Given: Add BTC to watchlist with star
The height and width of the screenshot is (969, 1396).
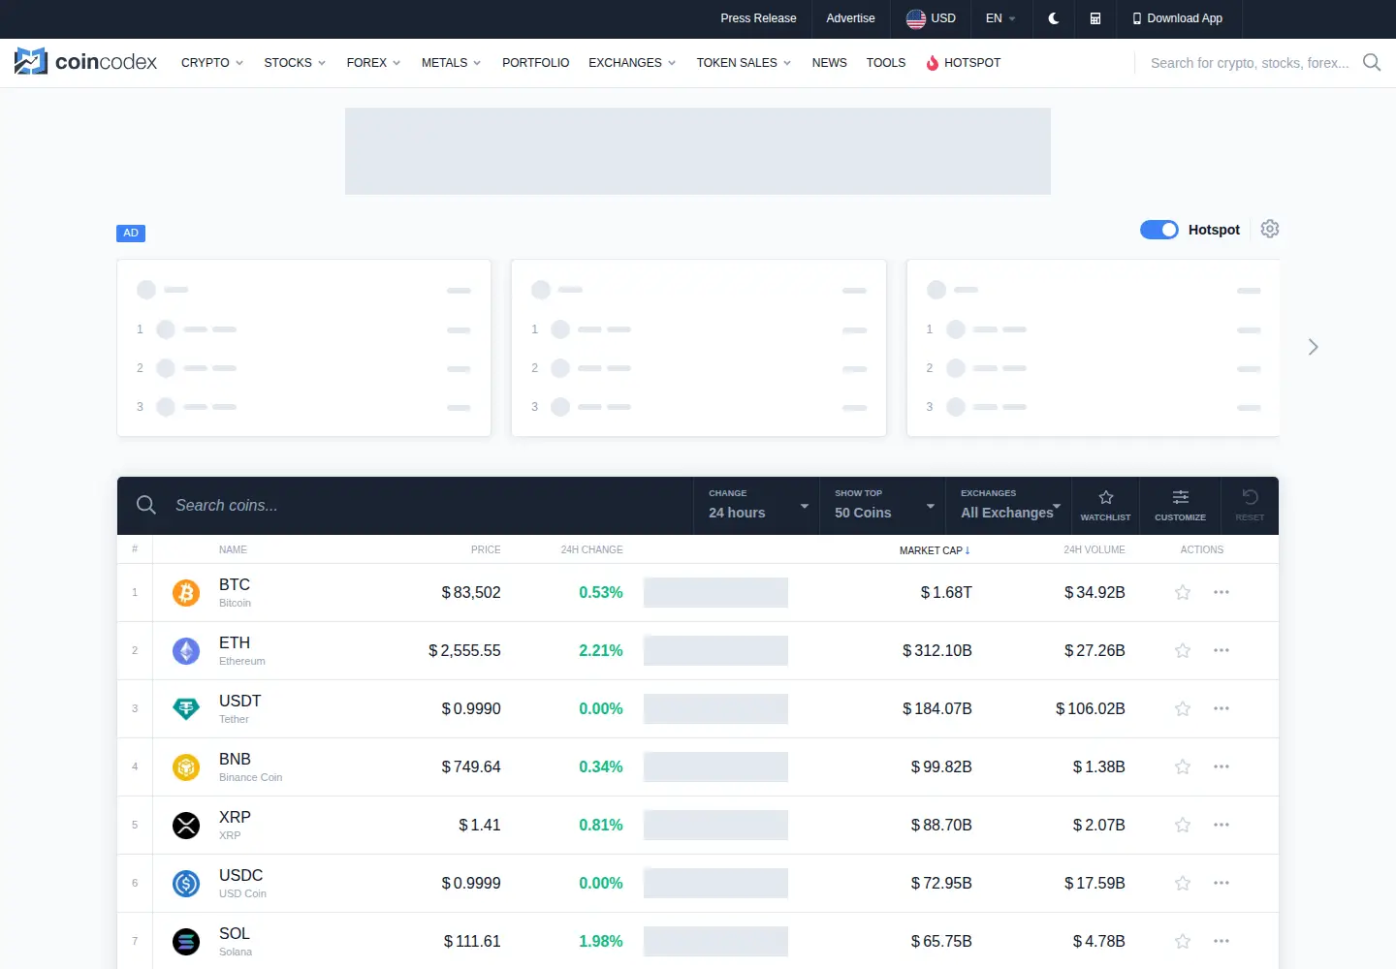Looking at the screenshot, I should point(1183,592).
